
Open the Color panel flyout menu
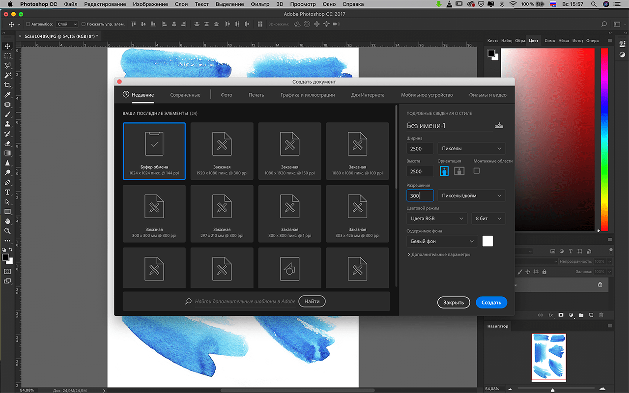coord(610,41)
